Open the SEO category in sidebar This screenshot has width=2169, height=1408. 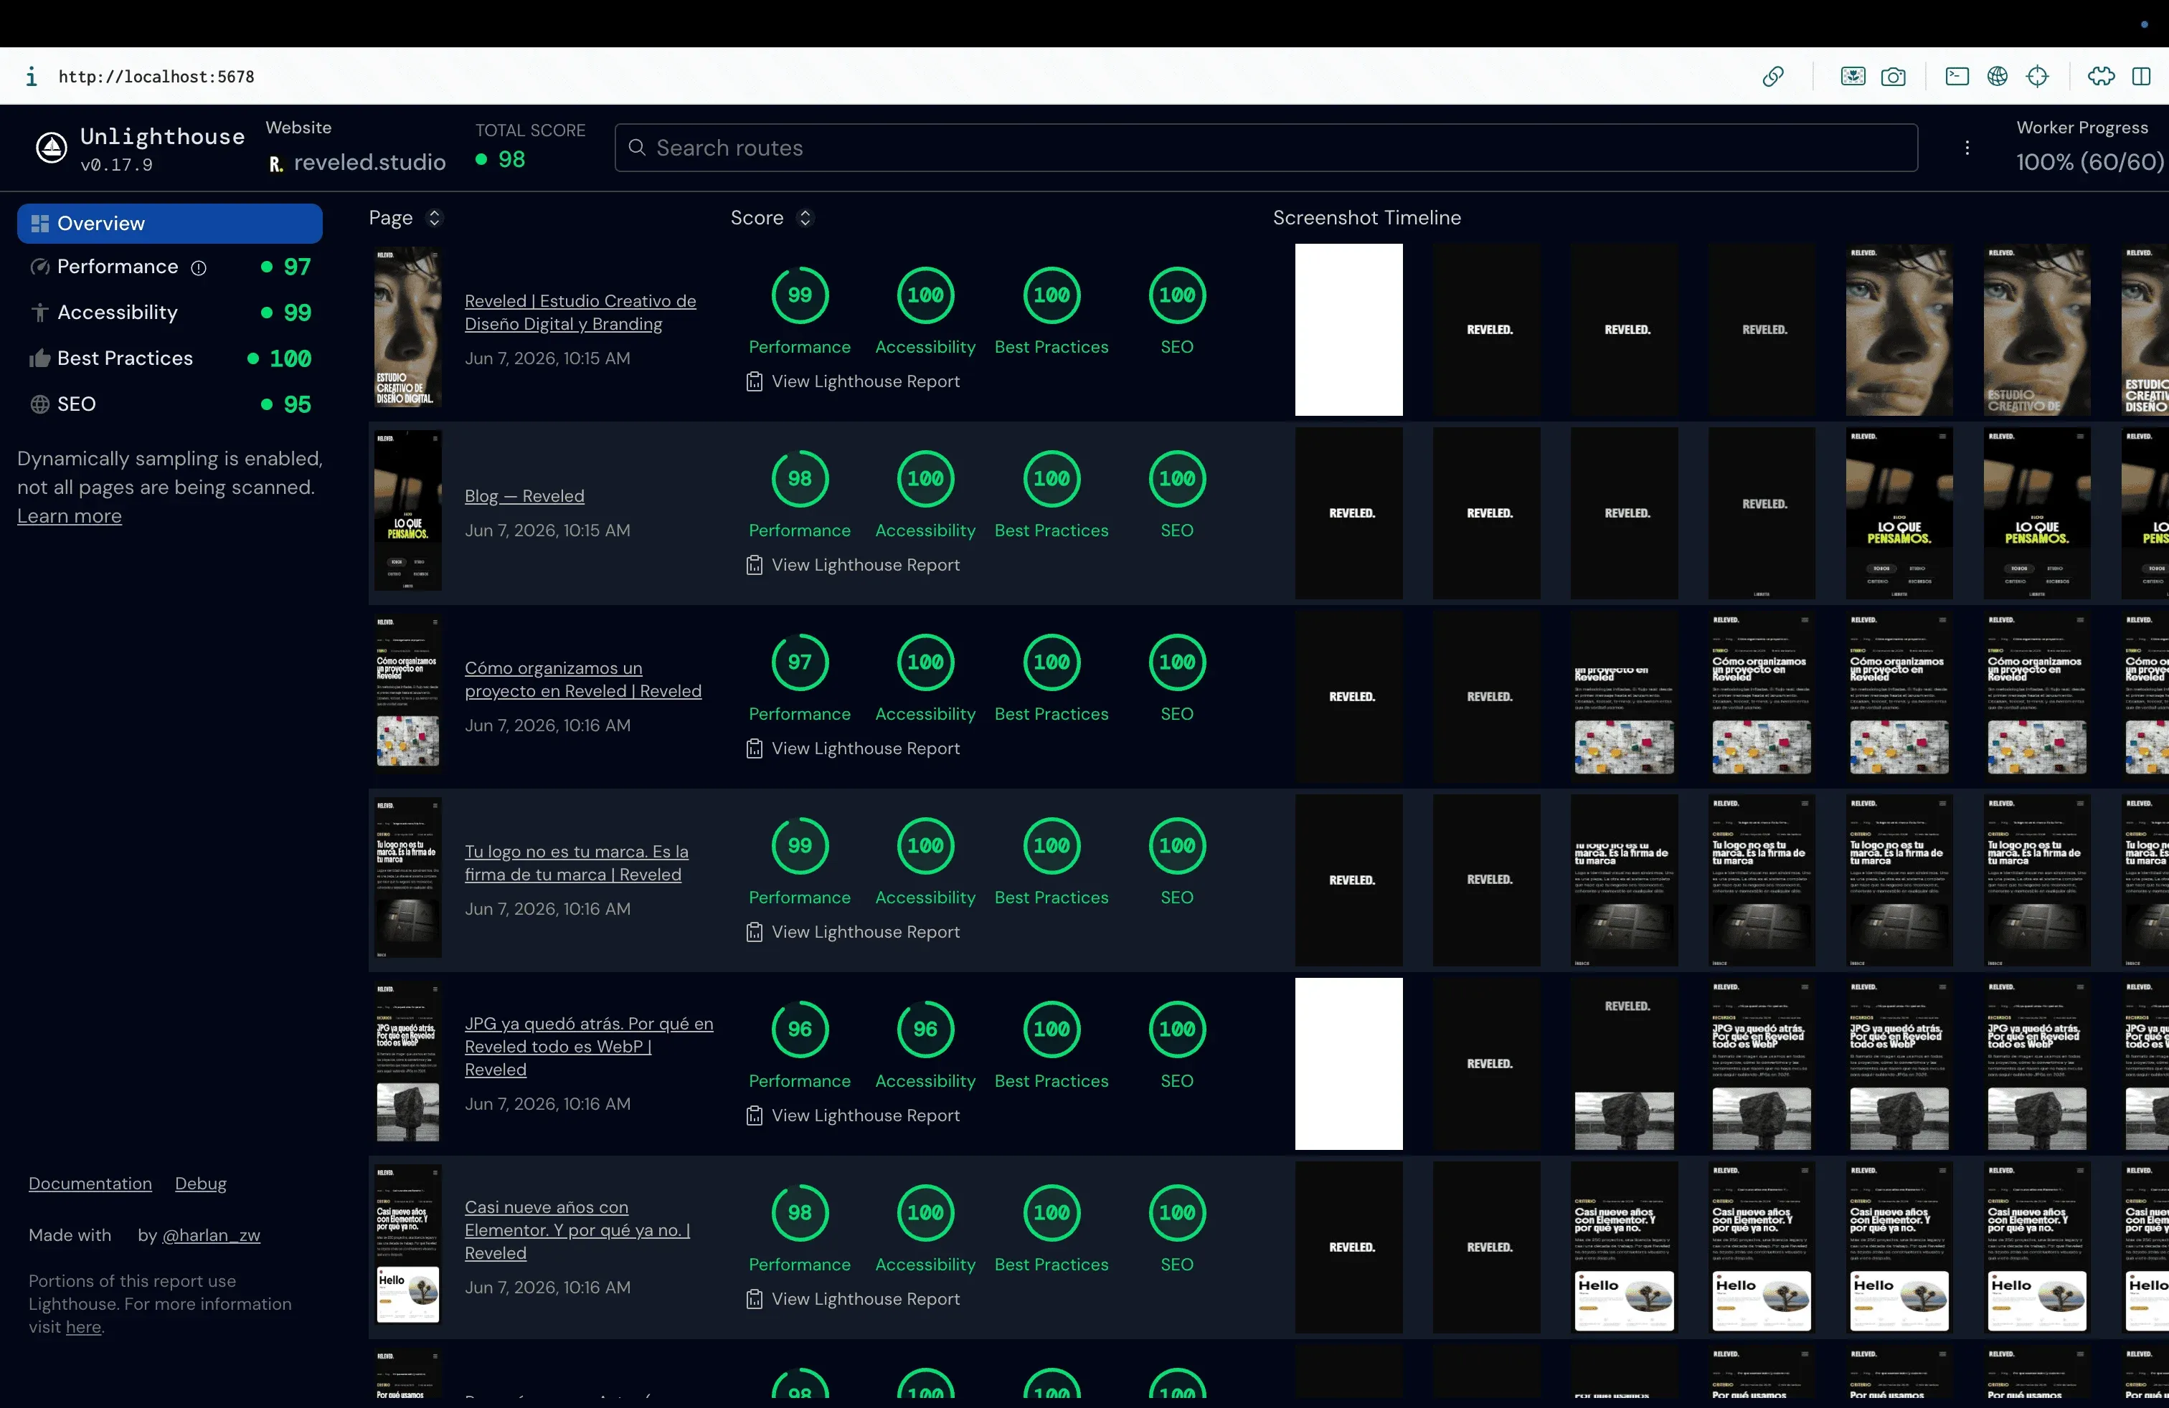click(169, 404)
